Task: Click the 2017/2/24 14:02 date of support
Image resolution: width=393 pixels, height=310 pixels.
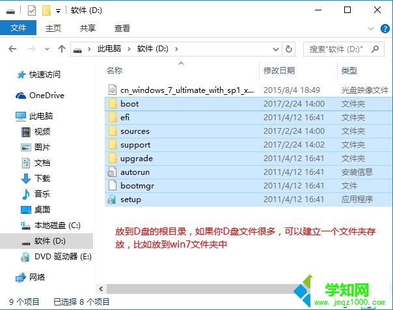Action: 293,145
